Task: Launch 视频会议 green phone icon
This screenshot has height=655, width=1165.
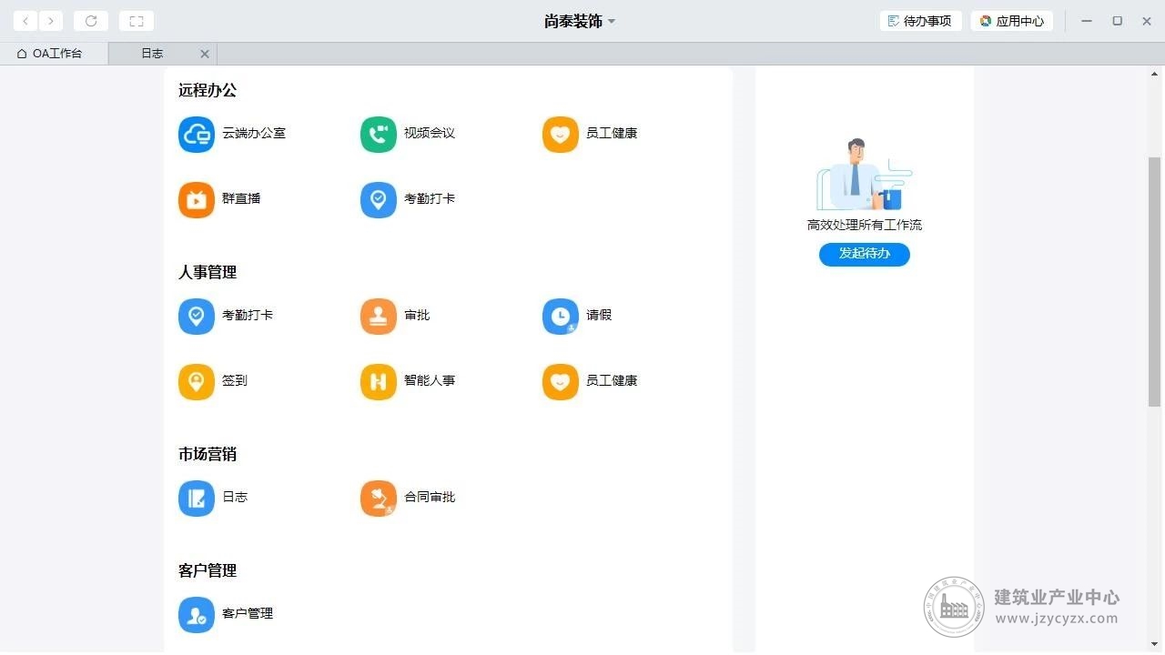Action: click(379, 135)
